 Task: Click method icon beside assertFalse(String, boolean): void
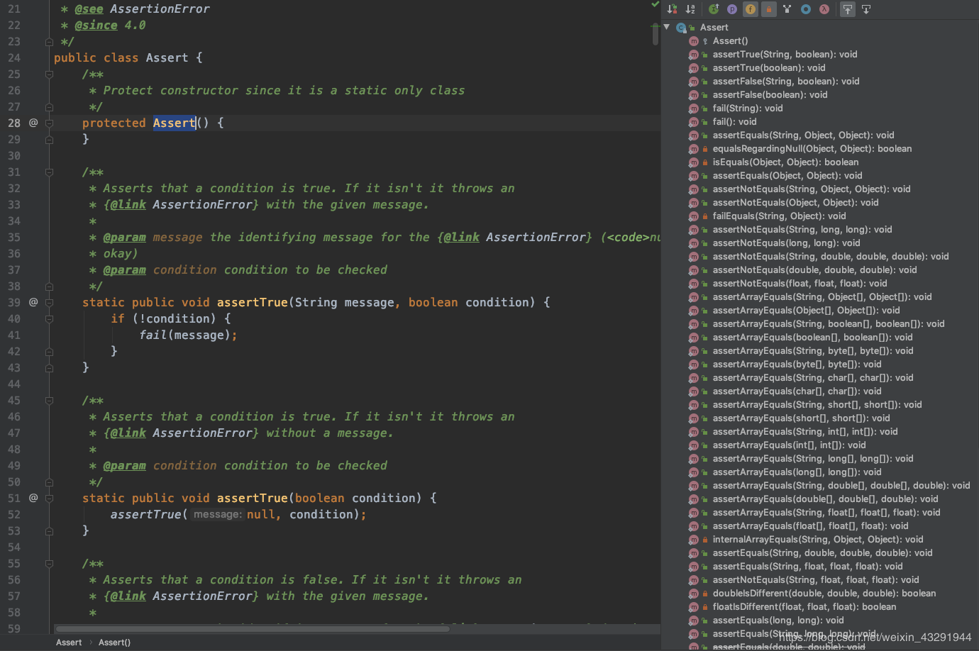pyautogui.click(x=694, y=82)
